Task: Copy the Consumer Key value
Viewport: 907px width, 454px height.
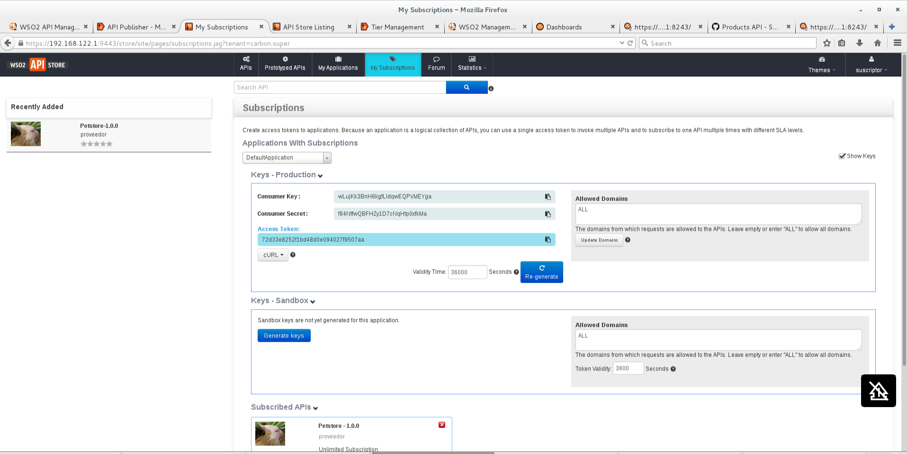Action: (x=548, y=197)
